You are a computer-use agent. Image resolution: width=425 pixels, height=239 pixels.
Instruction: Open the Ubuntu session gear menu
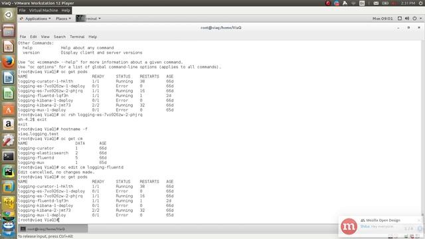(x=421, y=3)
